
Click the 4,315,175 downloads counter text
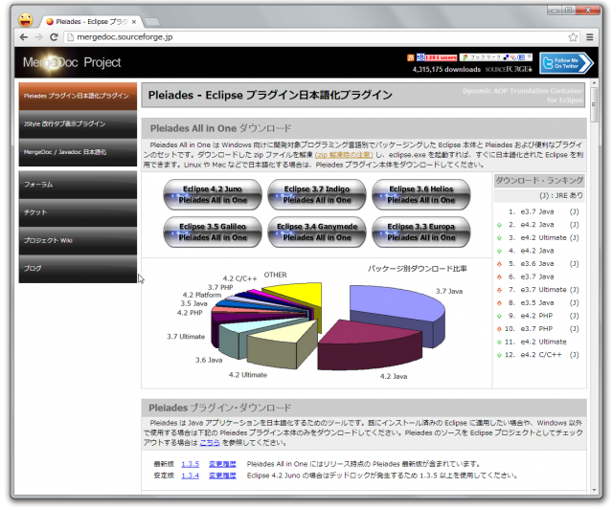tap(446, 69)
